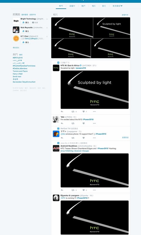141x235 pixels.
Task: Open the Android Headlines profile avatar
Action: tap(56, 148)
